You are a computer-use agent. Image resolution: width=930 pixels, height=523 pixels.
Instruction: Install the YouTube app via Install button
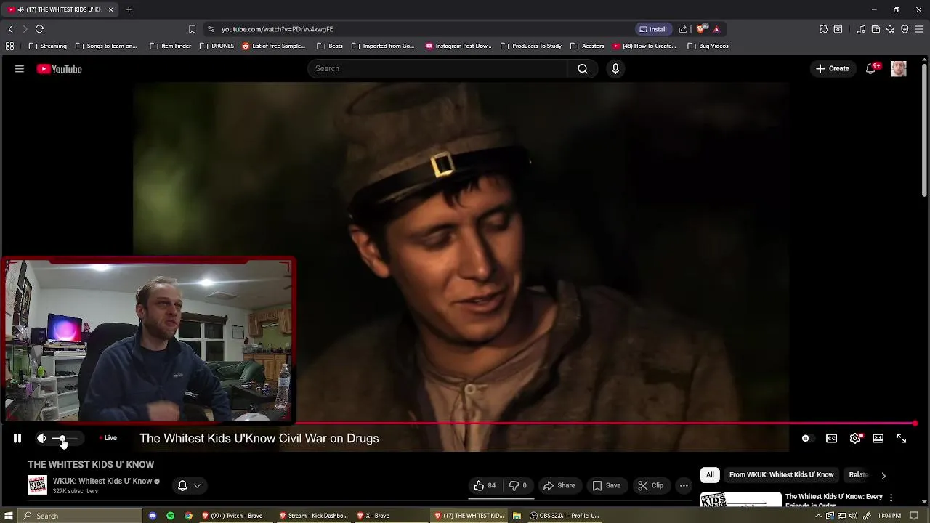pyautogui.click(x=652, y=29)
